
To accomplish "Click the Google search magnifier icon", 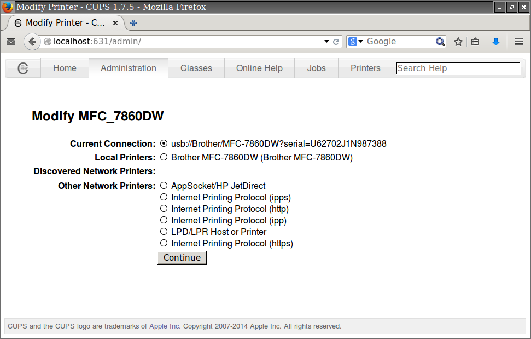I will [x=440, y=41].
